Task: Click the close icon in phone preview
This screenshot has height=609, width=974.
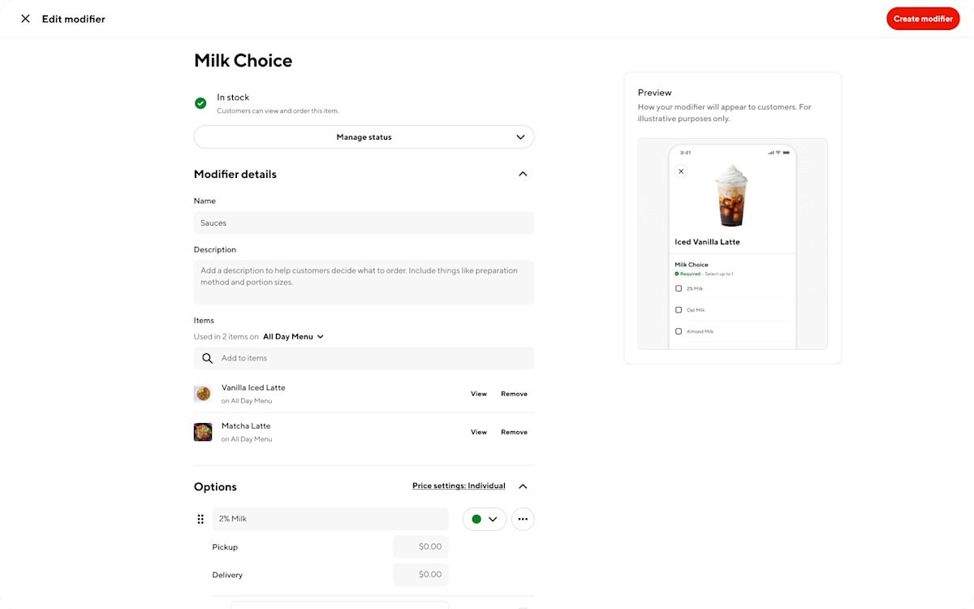Action: (x=681, y=171)
